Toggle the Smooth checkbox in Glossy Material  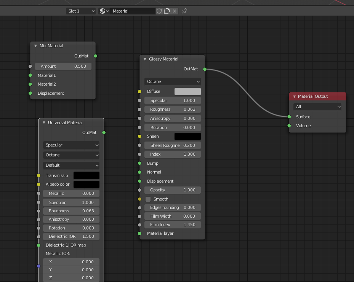[x=148, y=199]
